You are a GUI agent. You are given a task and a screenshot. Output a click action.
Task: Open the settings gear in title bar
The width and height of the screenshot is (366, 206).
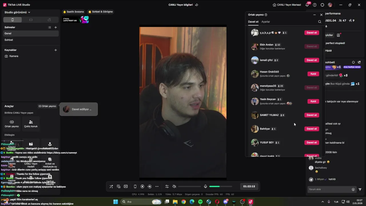(323, 5)
